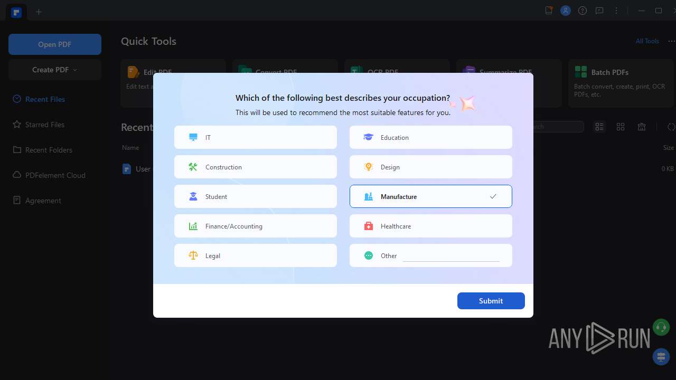Click the Legal scales icon
The height and width of the screenshot is (380, 676).
coord(193,255)
